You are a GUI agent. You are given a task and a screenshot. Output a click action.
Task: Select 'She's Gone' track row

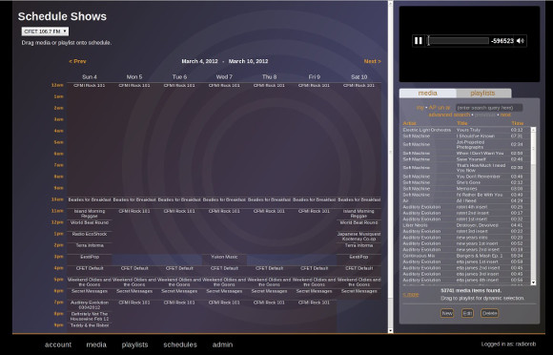coord(466,182)
